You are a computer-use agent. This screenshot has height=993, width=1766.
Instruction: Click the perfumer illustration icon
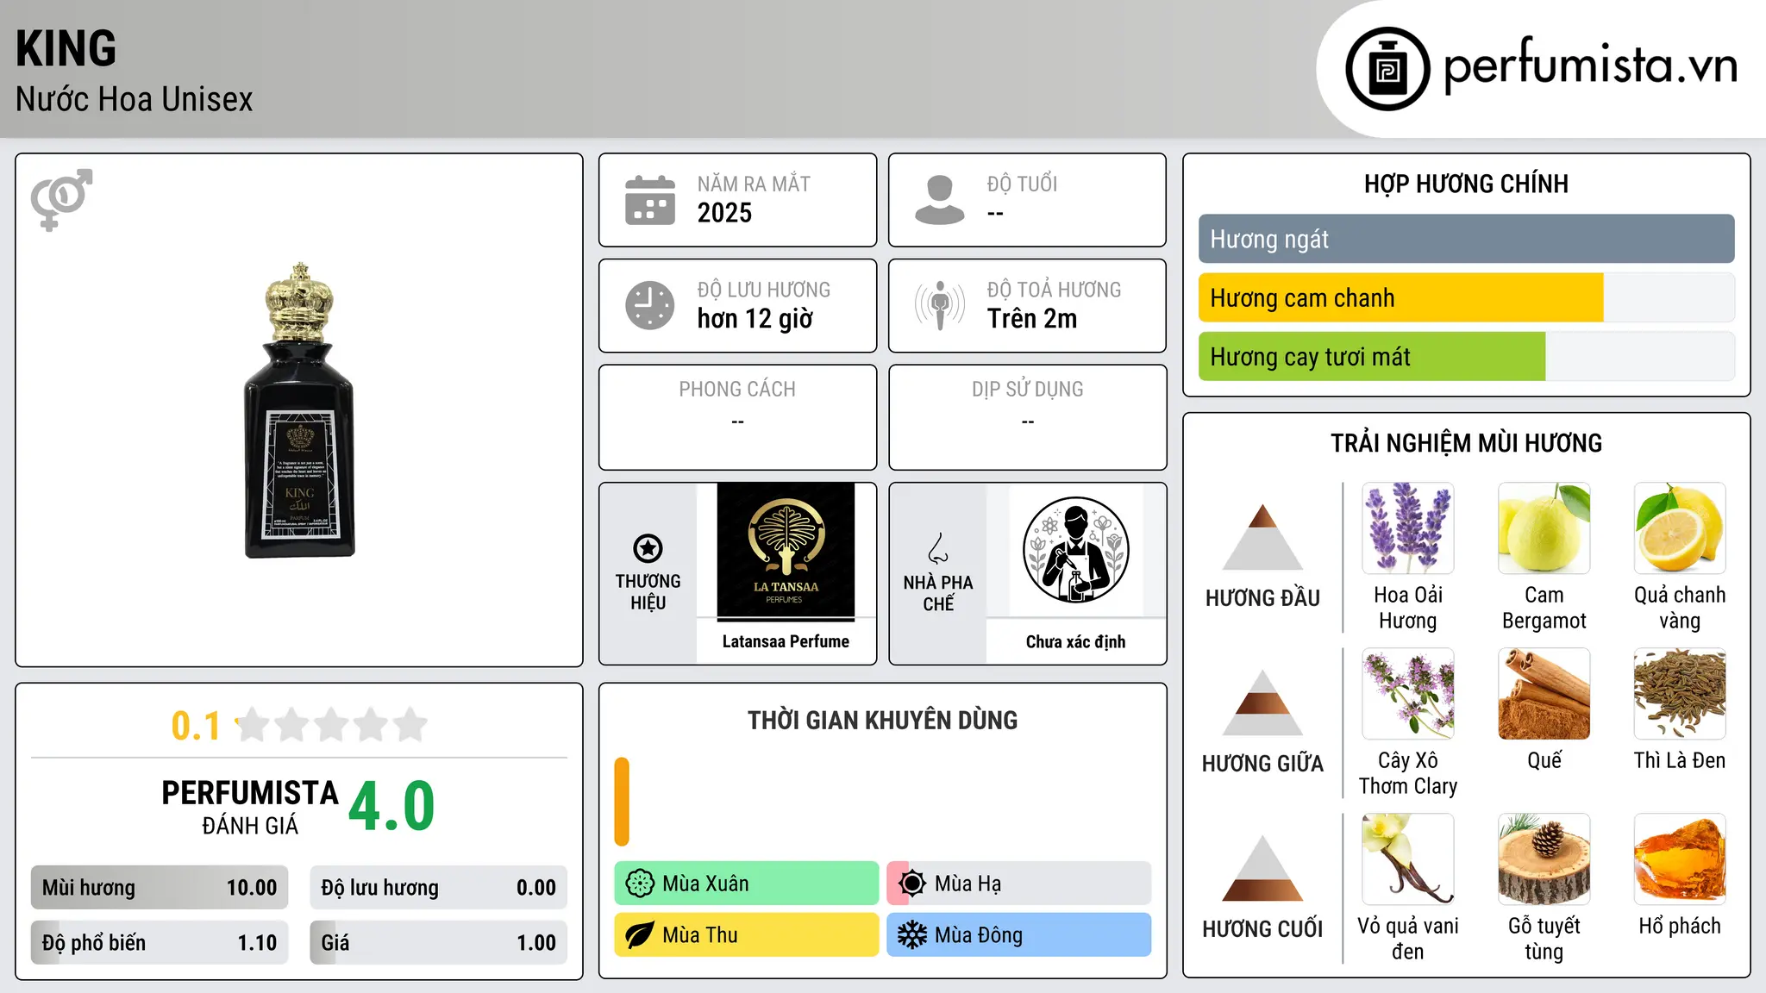(x=1075, y=550)
